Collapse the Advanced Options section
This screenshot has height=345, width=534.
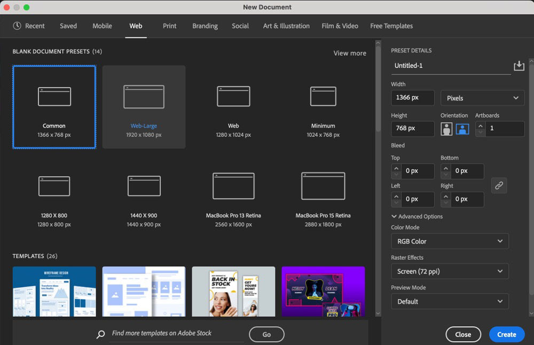click(394, 216)
